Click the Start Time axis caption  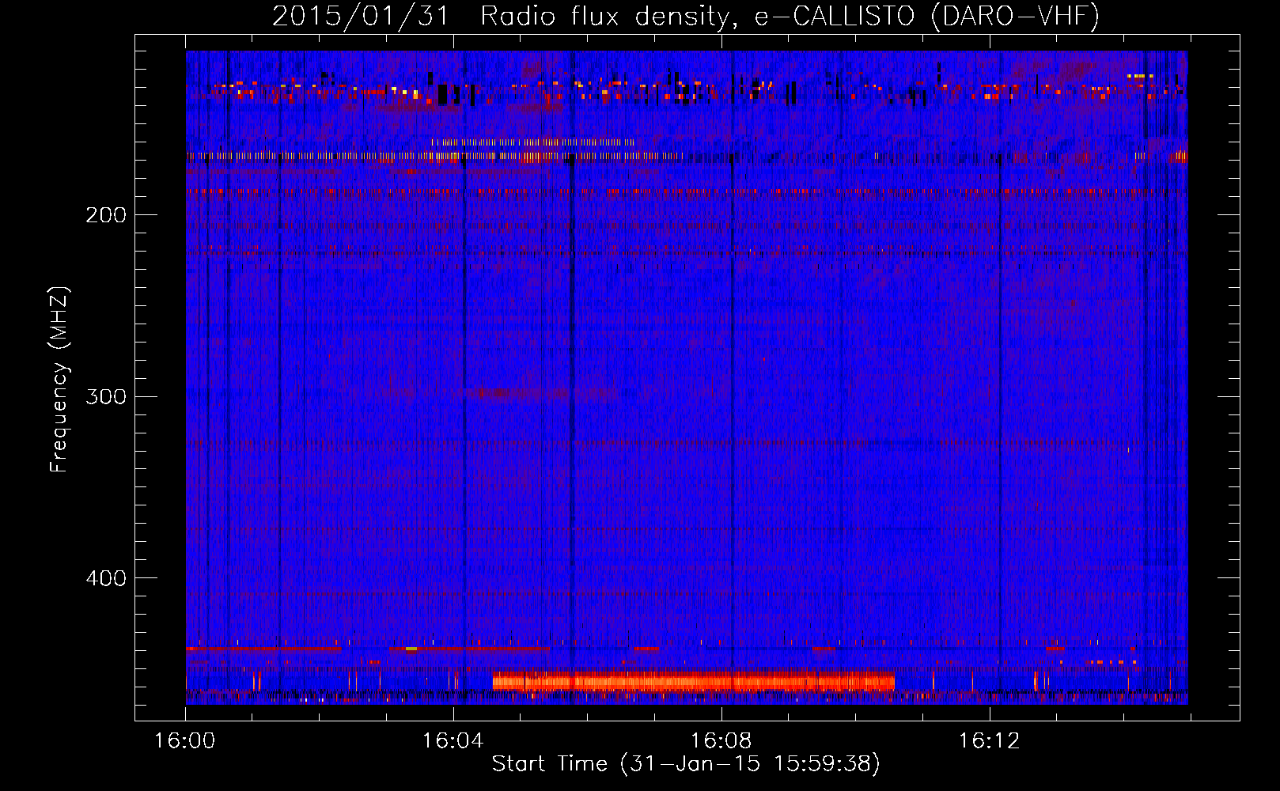[686, 764]
